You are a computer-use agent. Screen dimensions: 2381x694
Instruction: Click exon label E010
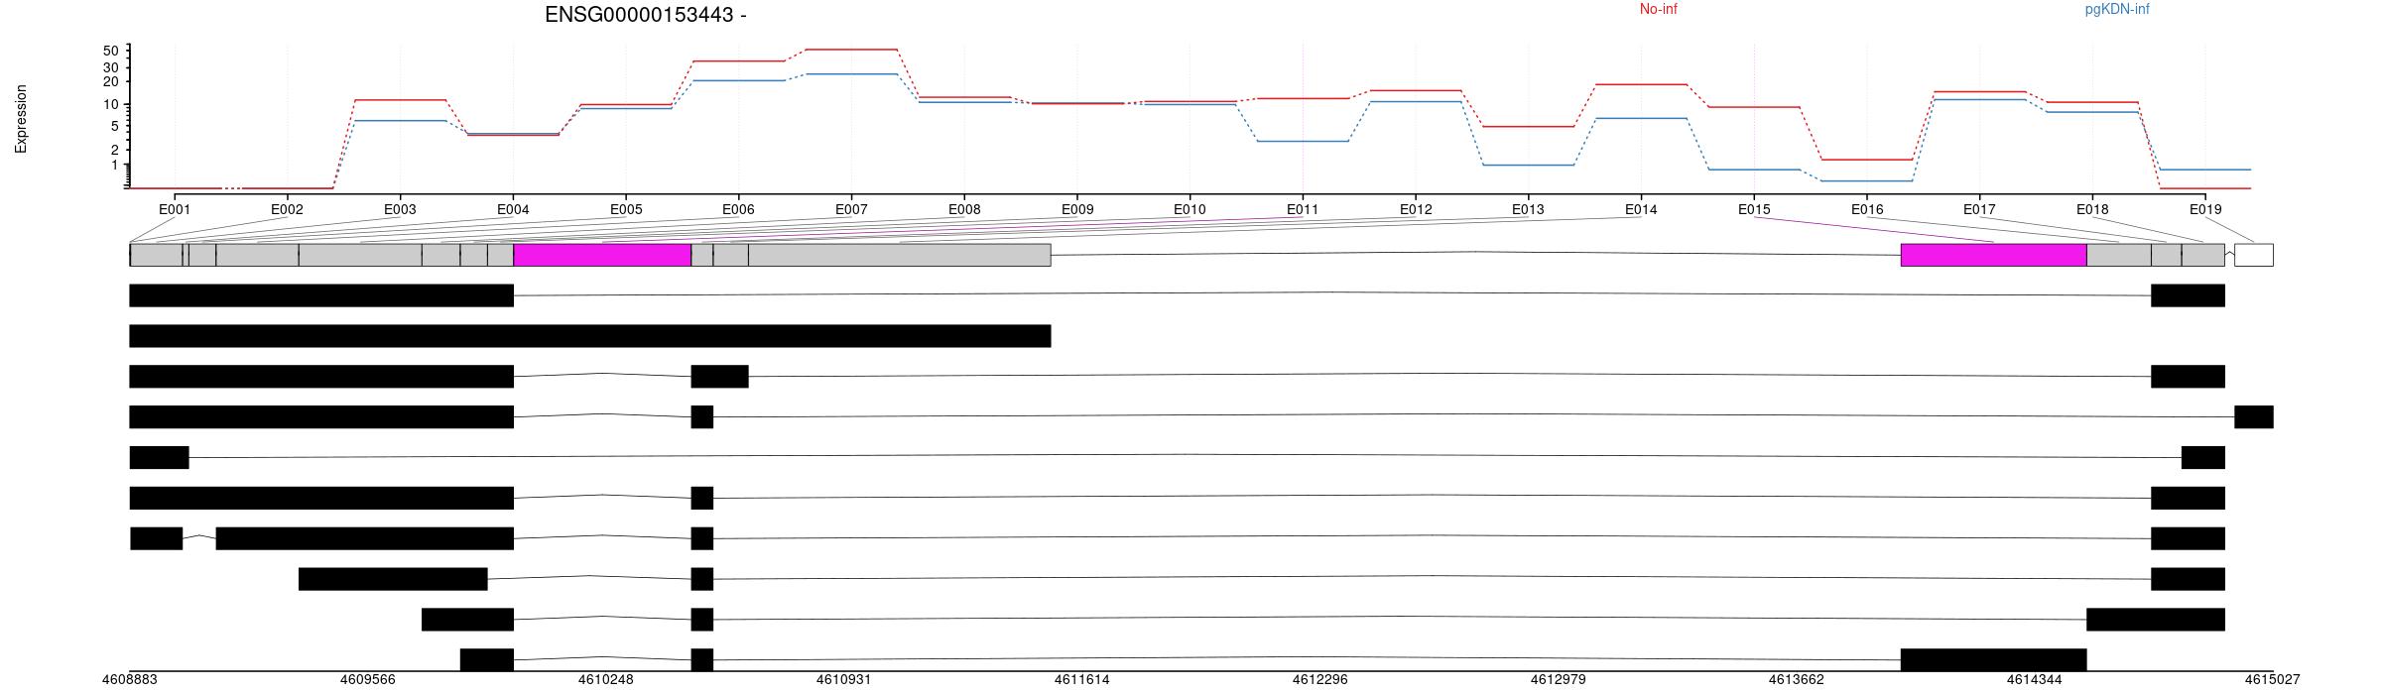click(x=1190, y=210)
